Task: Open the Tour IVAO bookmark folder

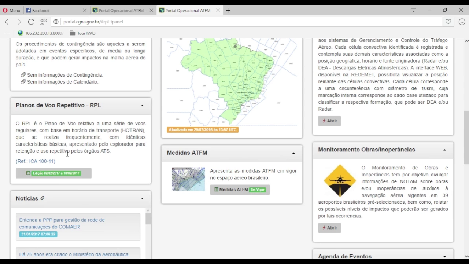Action: (83, 33)
